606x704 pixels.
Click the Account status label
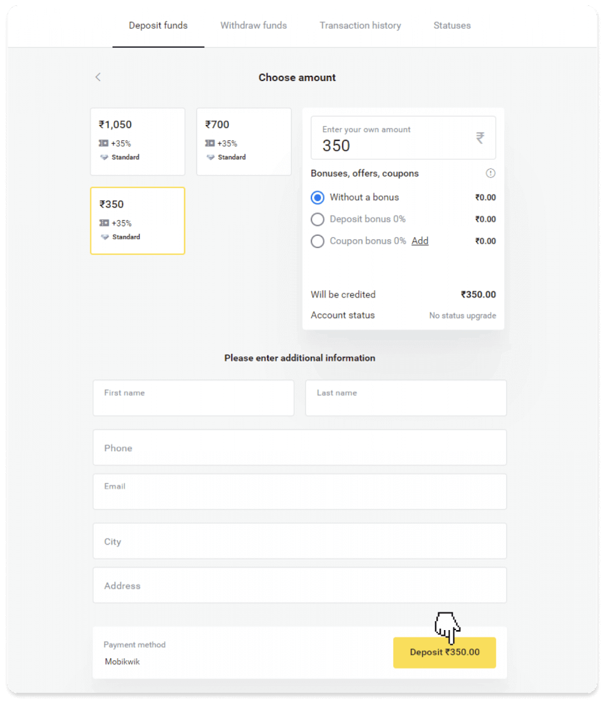click(343, 315)
